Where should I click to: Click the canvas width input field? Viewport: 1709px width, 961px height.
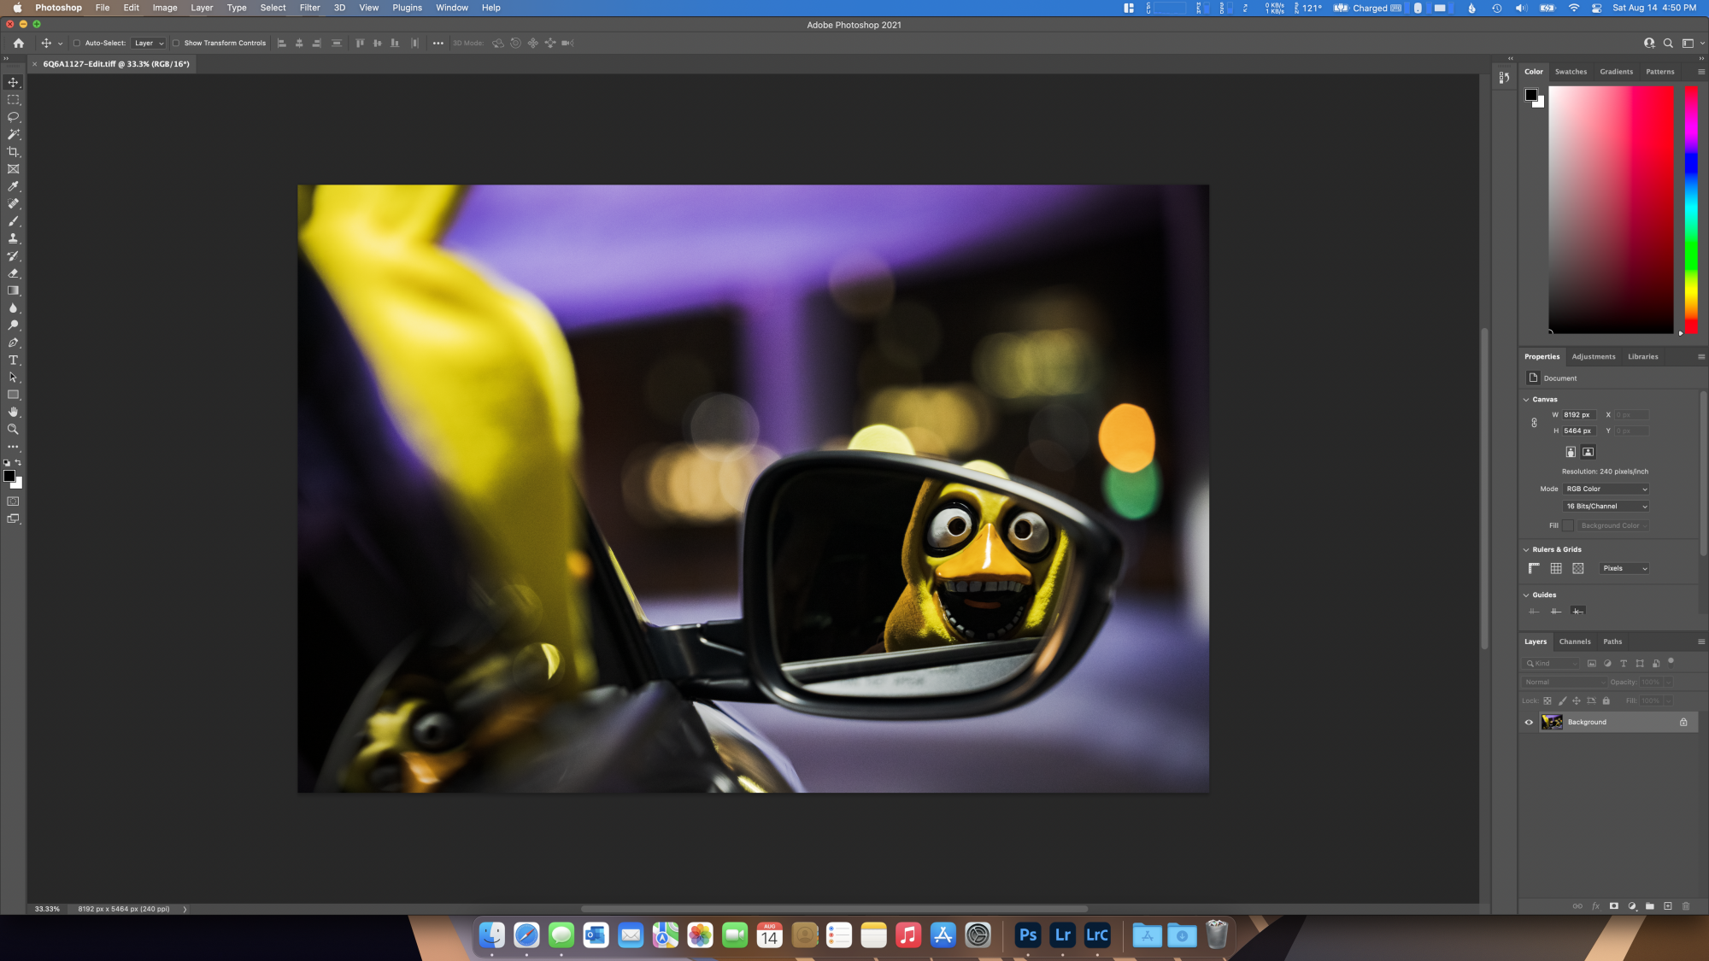pyautogui.click(x=1578, y=415)
